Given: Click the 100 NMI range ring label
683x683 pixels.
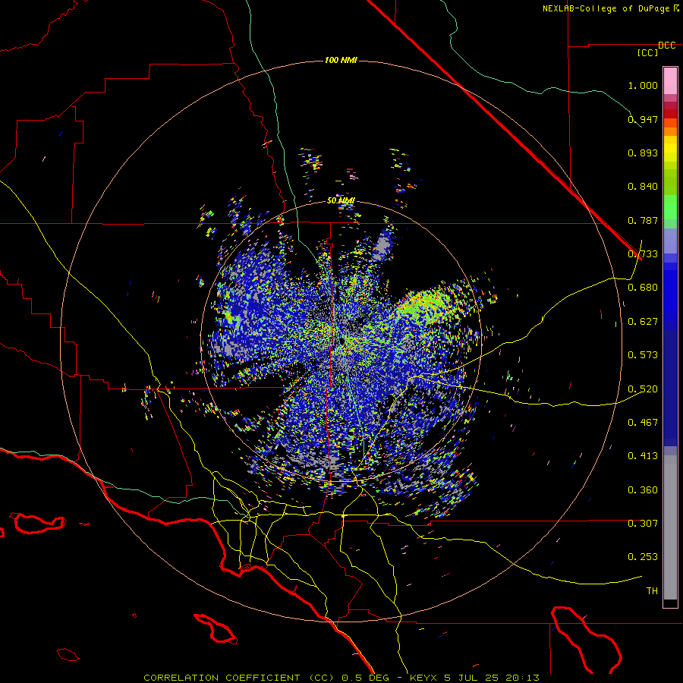Looking at the screenshot, I should 341,60.
